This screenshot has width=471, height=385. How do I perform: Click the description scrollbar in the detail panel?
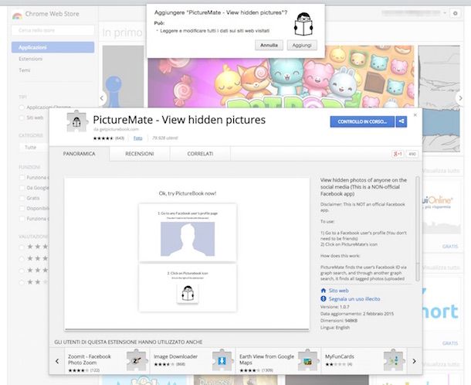pyautogui.click(x=417, y=229)
